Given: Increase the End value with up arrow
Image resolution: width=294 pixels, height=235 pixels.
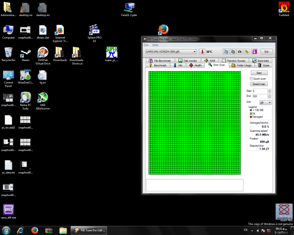Looking at the screenshot, I should tap(269, 95).
